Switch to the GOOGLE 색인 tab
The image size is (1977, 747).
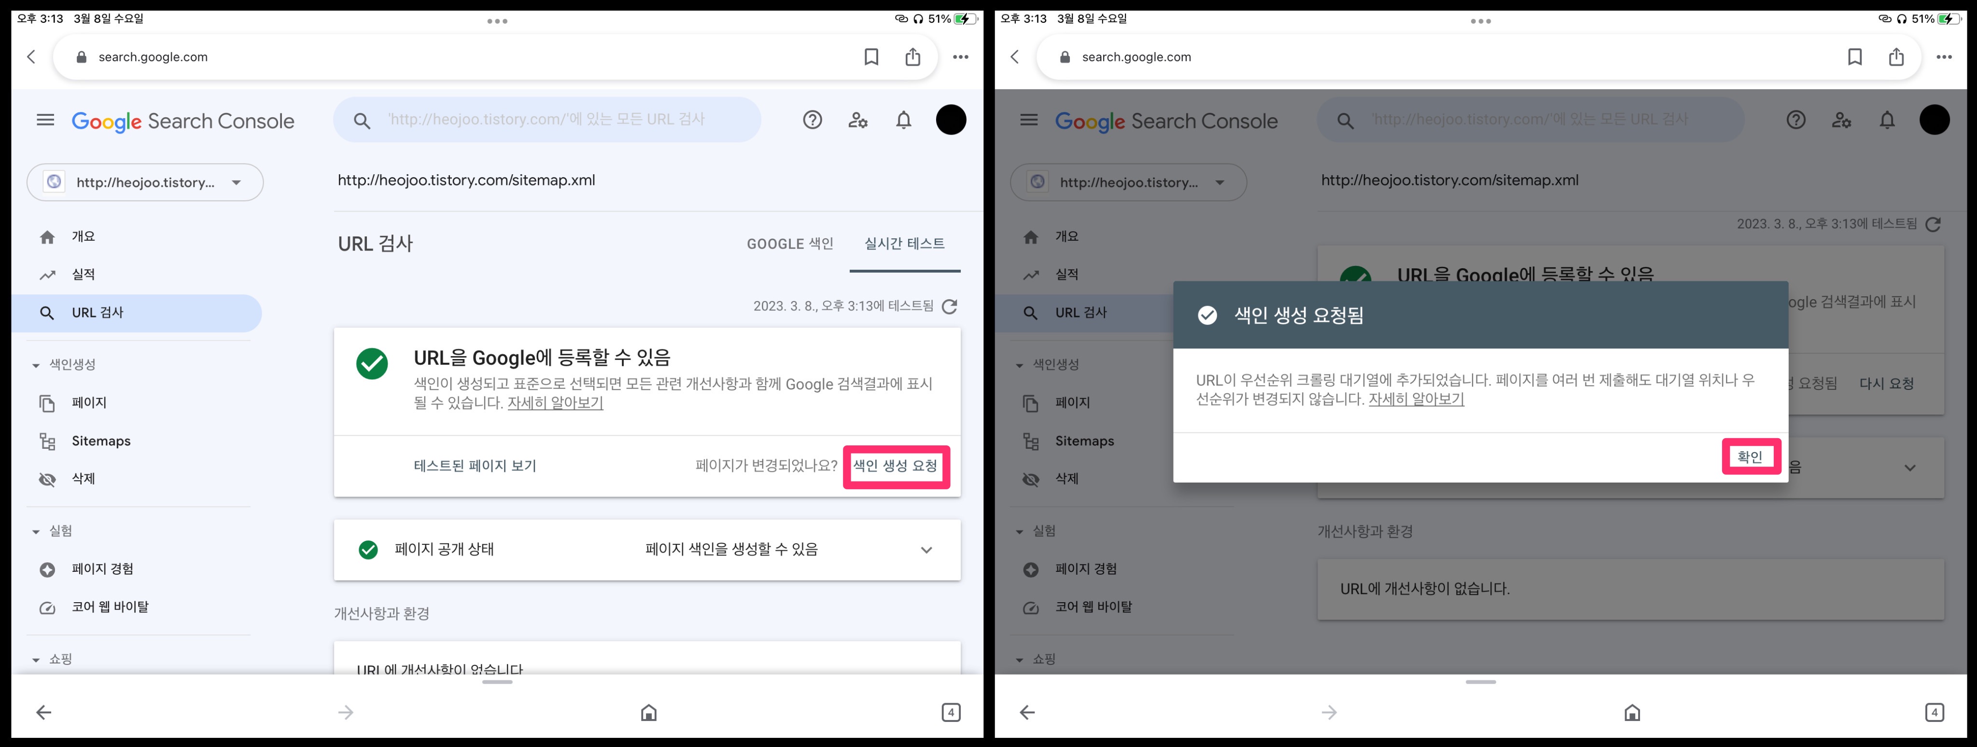(x=790, y=244)
